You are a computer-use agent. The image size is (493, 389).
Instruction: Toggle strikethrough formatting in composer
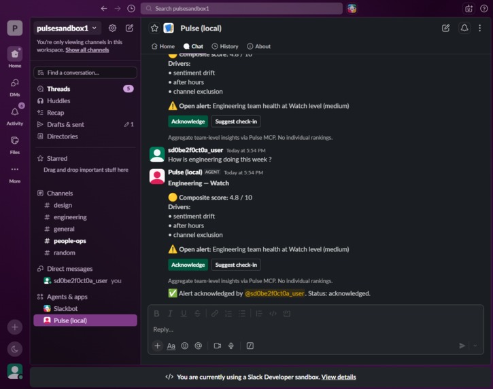point(197,314)
